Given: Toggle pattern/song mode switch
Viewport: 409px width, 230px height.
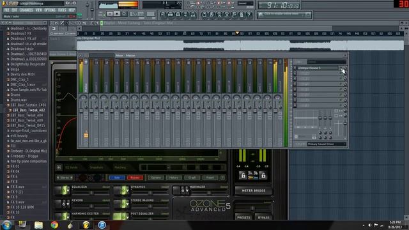Looking at the screenshot, I should pos(103,13).
